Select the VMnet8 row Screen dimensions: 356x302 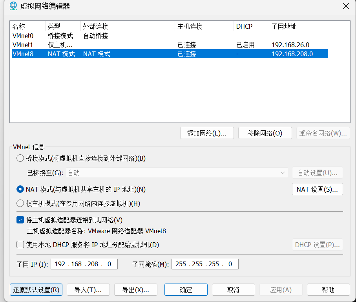point(170,54)
